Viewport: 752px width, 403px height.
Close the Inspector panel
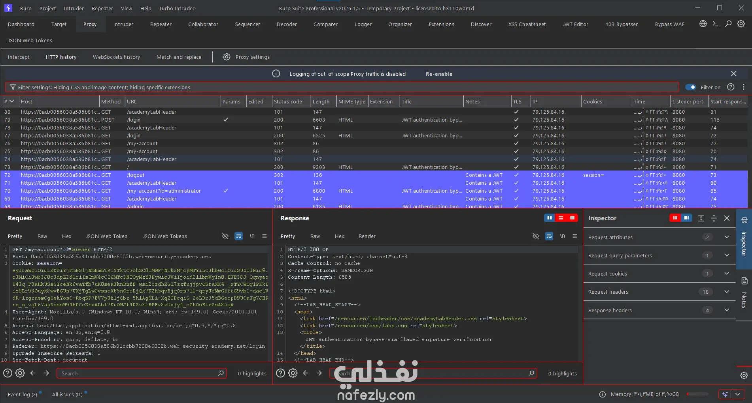(727, 218)
